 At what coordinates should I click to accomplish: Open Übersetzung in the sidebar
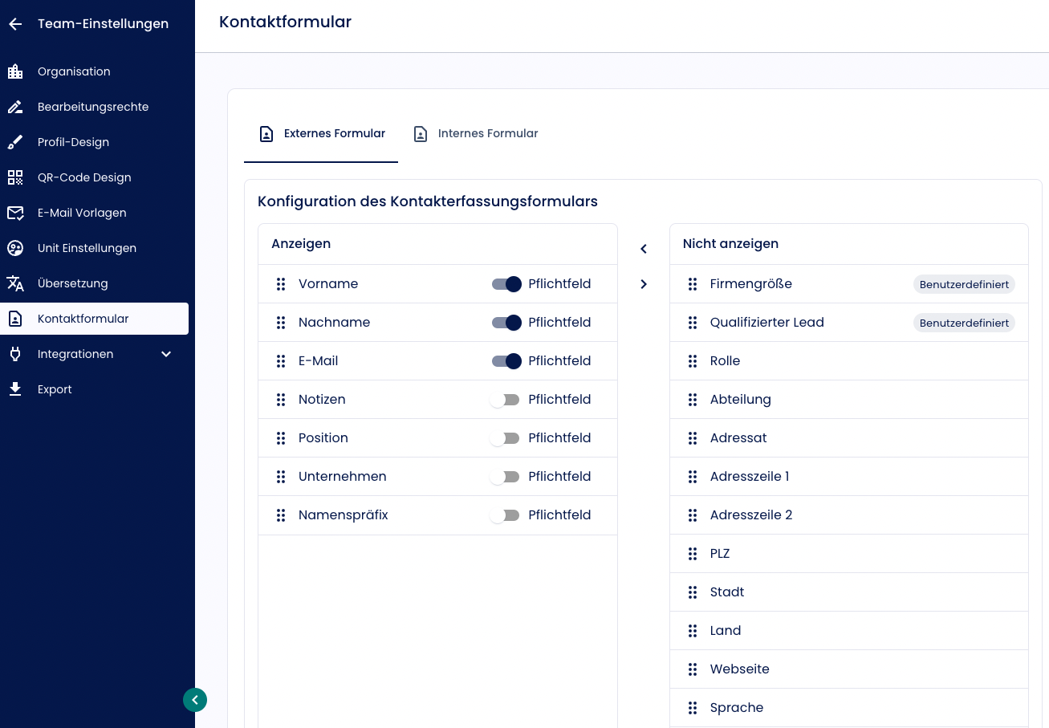95,283
